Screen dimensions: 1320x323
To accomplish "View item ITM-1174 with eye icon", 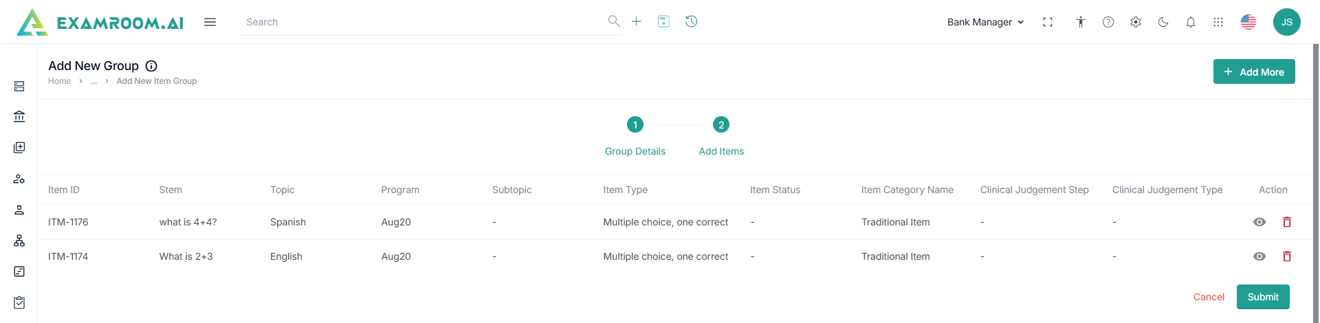I will coord(1259,256).
